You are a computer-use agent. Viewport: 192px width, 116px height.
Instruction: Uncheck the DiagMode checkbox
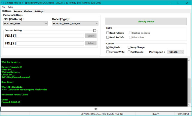(107, 47)
